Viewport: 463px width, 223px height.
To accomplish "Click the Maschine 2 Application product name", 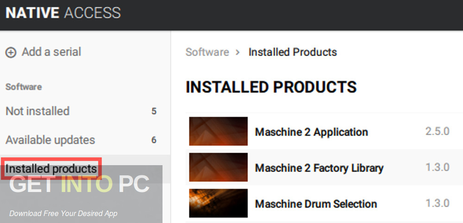I will (312, 132).
